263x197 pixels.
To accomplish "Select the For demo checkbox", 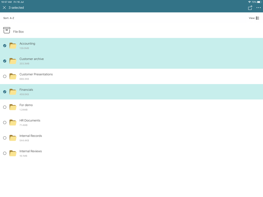I will point(5,107).
